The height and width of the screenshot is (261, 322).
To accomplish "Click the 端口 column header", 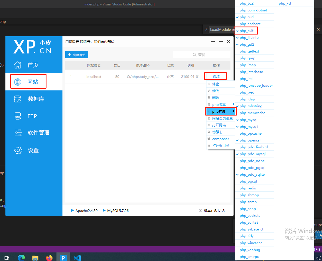I will tap(117, 66).
